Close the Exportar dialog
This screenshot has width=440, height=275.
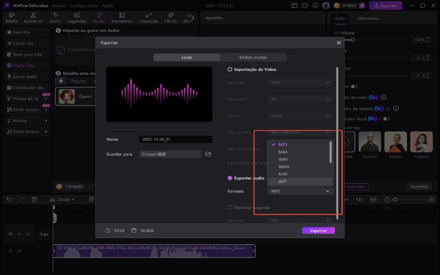tap(338, 42)
